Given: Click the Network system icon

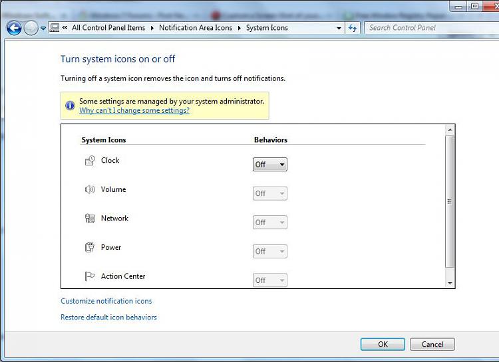Looking at the screenshot, I should coord(90,219).
